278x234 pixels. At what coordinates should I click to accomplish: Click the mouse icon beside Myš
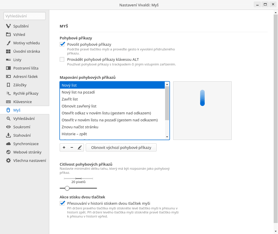[8, 110]
